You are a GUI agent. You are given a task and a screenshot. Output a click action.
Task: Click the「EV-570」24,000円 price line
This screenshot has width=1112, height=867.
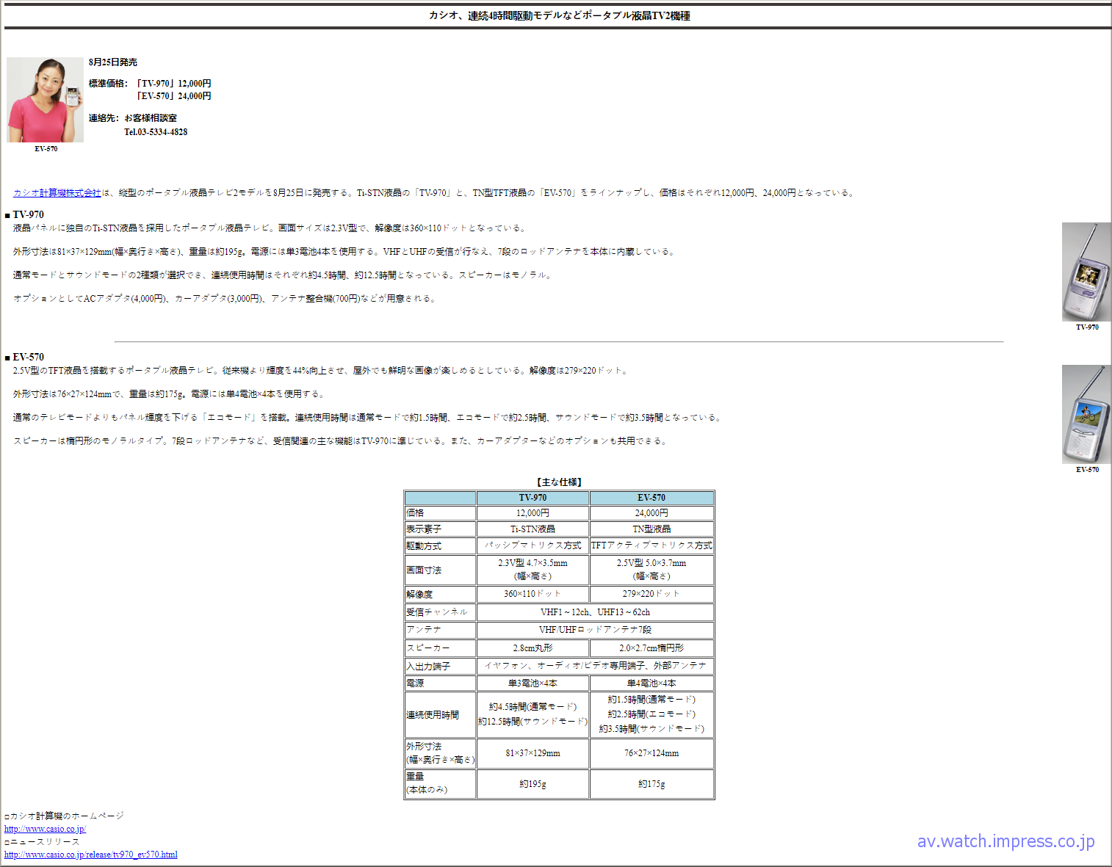(173, 96)
